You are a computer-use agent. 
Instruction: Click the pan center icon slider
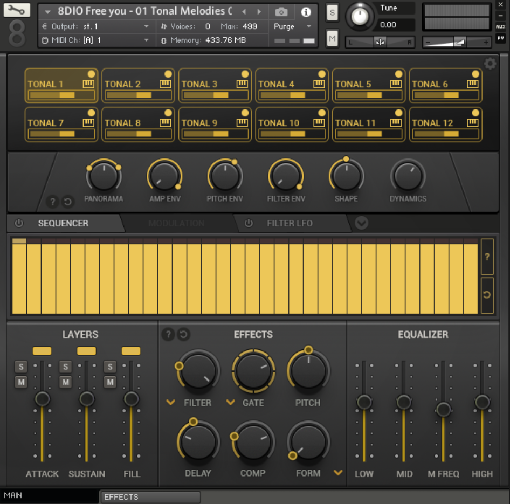380,42
